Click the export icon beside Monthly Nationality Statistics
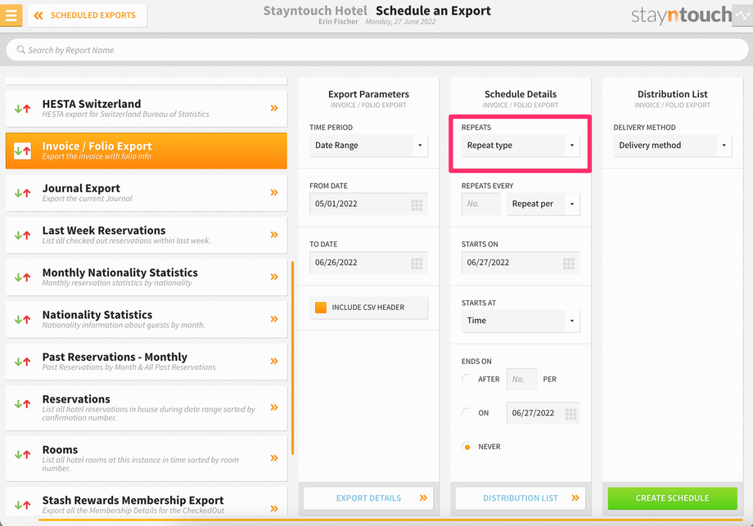The width and height of the screenshot is (753, 526). click(x=23, y=277)
